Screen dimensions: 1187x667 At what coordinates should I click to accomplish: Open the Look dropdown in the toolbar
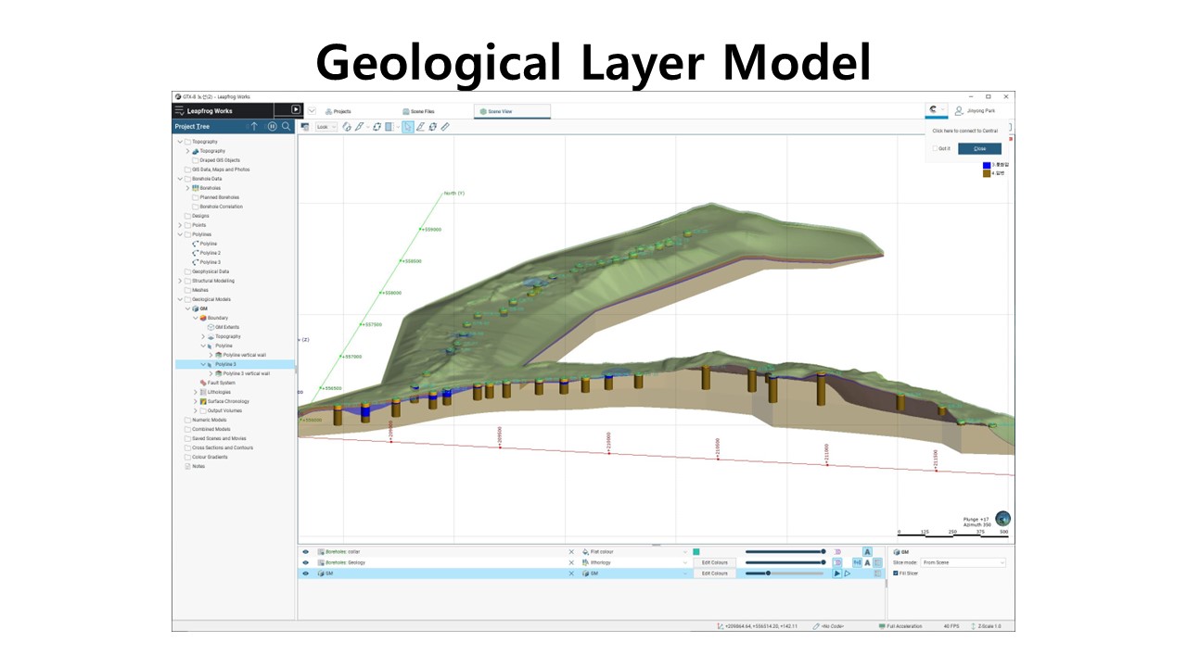click(x=326, y=127)
